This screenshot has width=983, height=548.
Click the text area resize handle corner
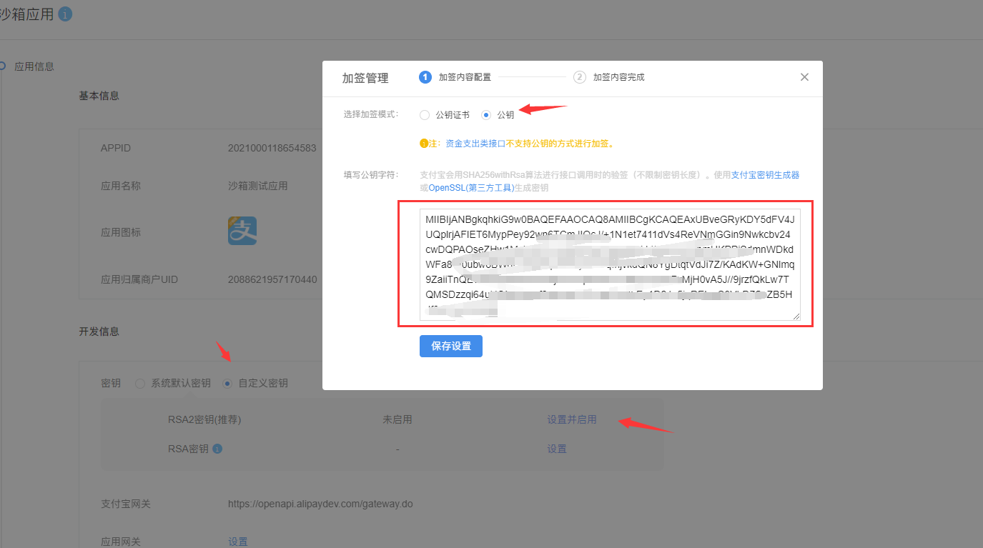pyautogui.click(x=796, y=316)
